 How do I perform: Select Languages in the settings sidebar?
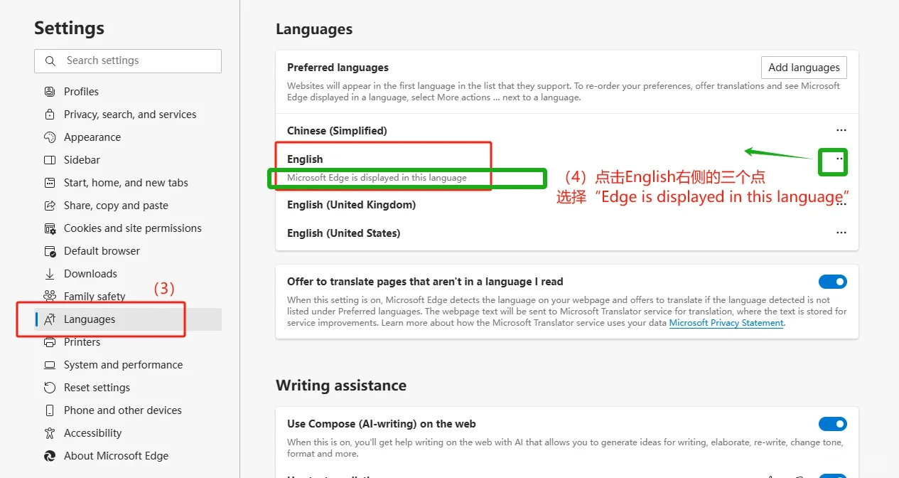[x=90, y=319]
